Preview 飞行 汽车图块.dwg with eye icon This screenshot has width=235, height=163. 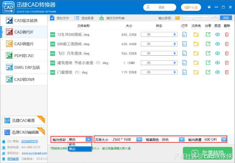point(218,53)
